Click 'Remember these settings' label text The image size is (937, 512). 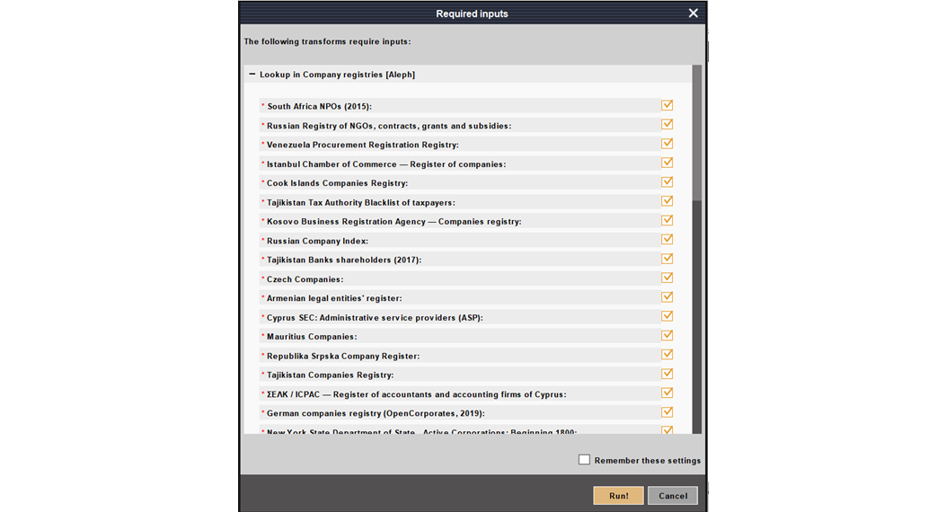[x=647, y=461]
